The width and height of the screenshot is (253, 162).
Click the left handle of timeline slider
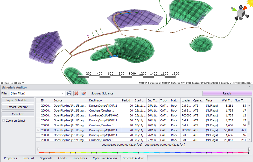coord(38,149)
